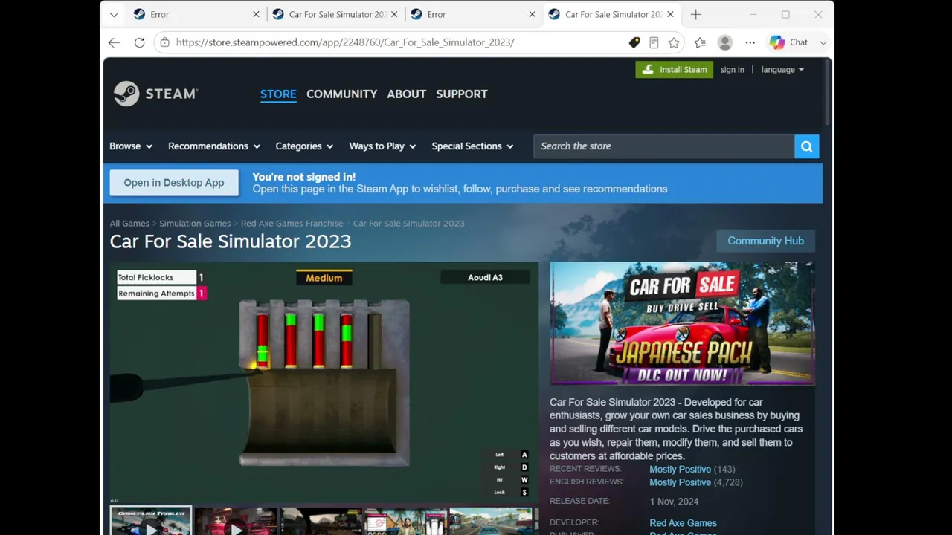The width and height of the screenshot is (952, 535).
Task: Click the address bar URL
Action: [345, 42]
